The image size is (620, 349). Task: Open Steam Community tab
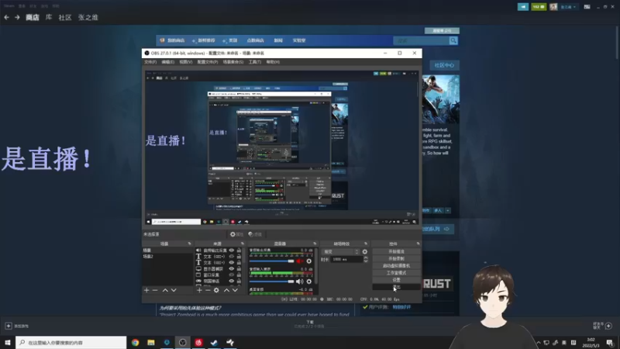65,17
